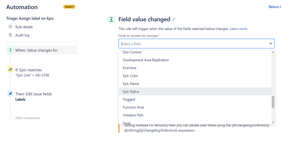The width and height of the screenshot is (281, 141).
Task: Click the green When trigger icon in sidebar
Action: [x=10, y=50]
